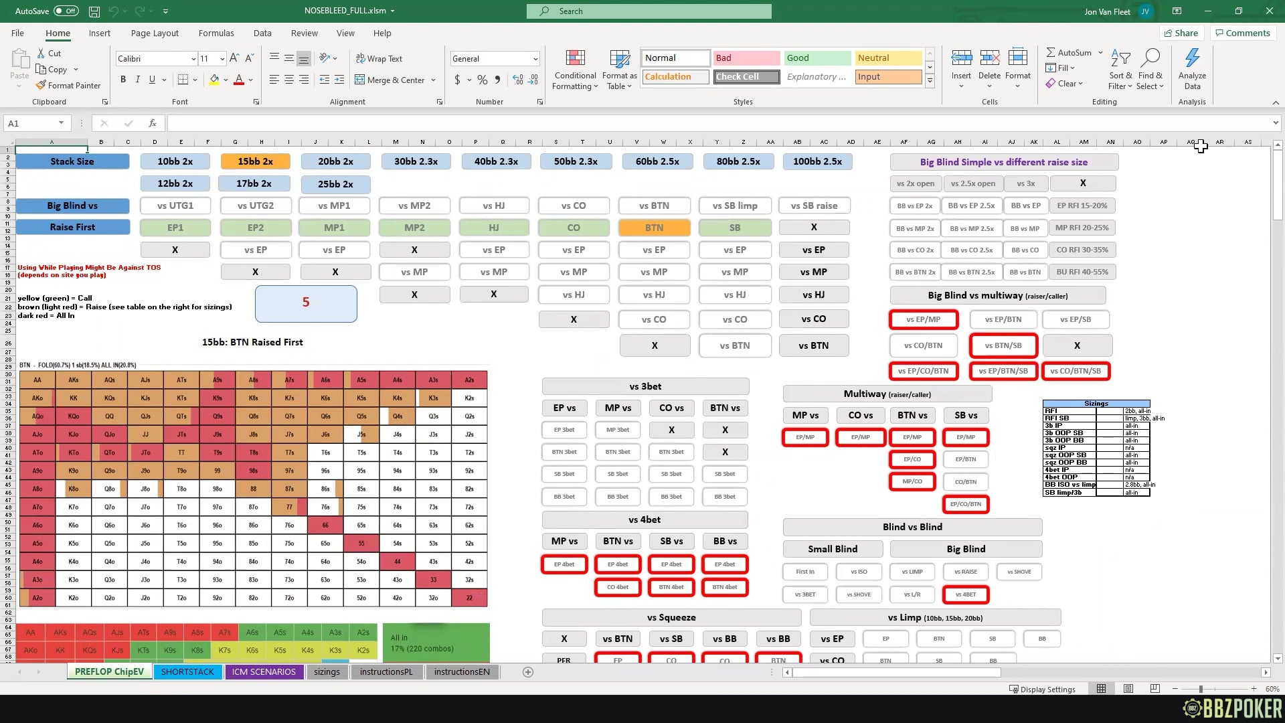
Task: Switch to the Formulas ribbon tab
Action: point(216,33)
